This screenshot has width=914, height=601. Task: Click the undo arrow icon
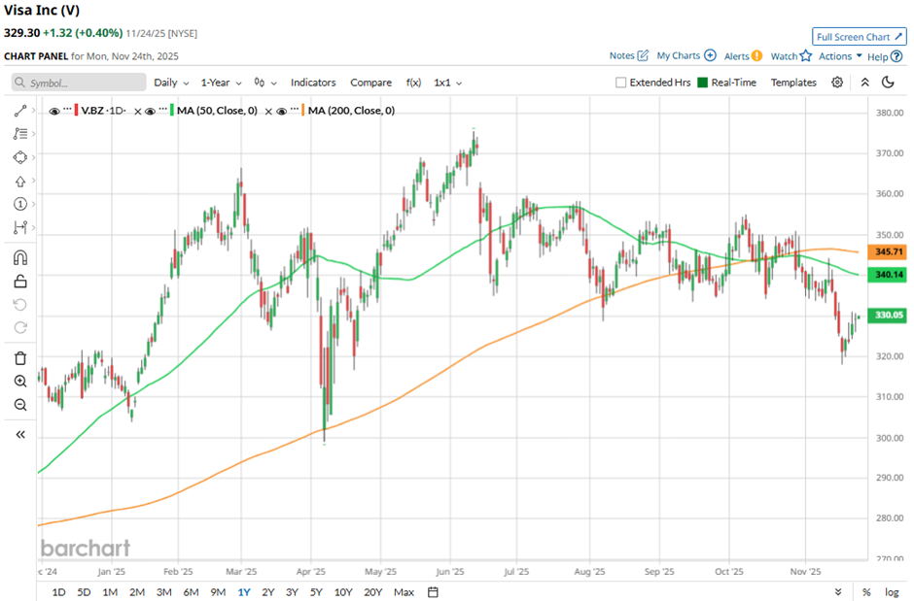20,305
